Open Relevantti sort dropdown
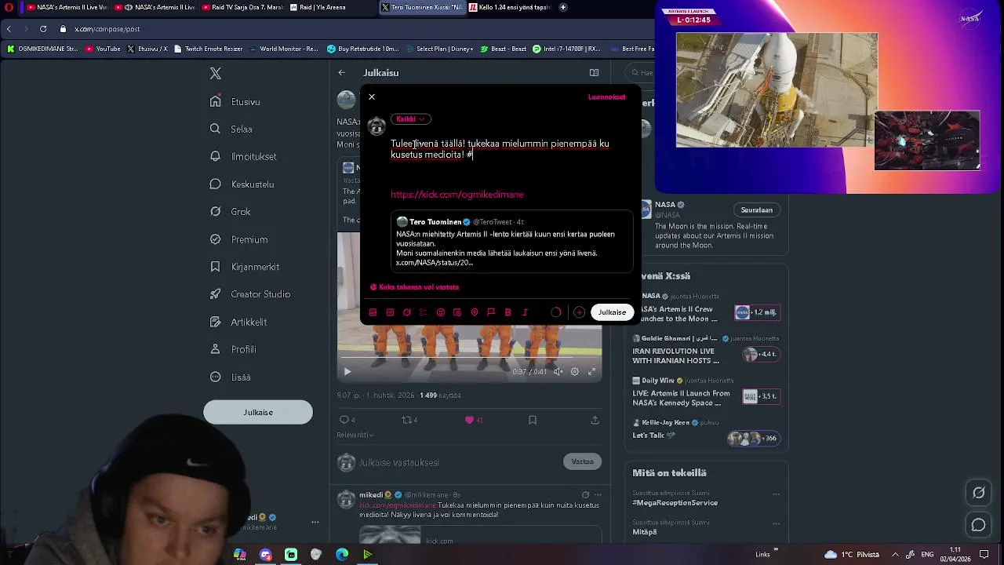The image size is (1004, 565). pos(355,436)
